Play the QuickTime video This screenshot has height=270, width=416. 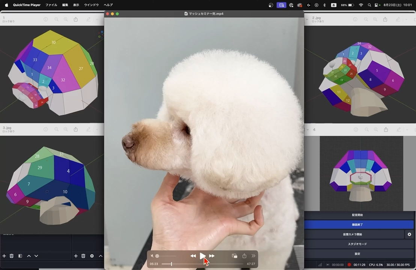click(x=202, y=256)
